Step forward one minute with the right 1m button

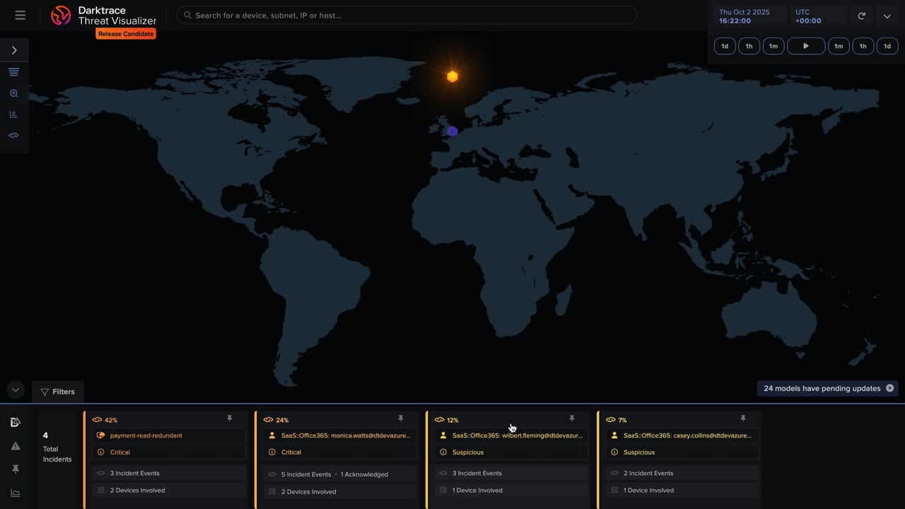[839, 46]
